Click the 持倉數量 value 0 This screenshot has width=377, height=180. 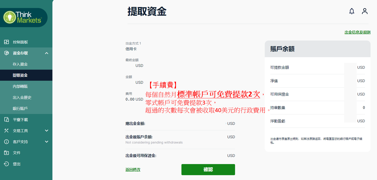click(x=364, y=108)
